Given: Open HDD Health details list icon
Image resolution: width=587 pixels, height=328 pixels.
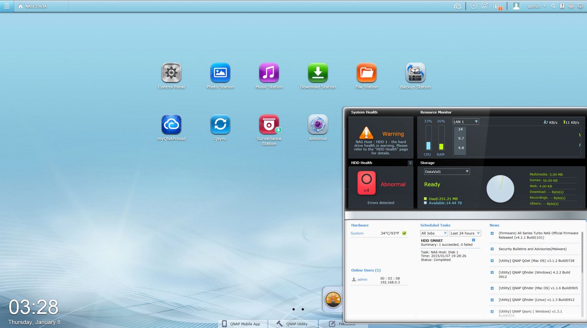Looking at the screenshot, I should (x=410, y=163).
